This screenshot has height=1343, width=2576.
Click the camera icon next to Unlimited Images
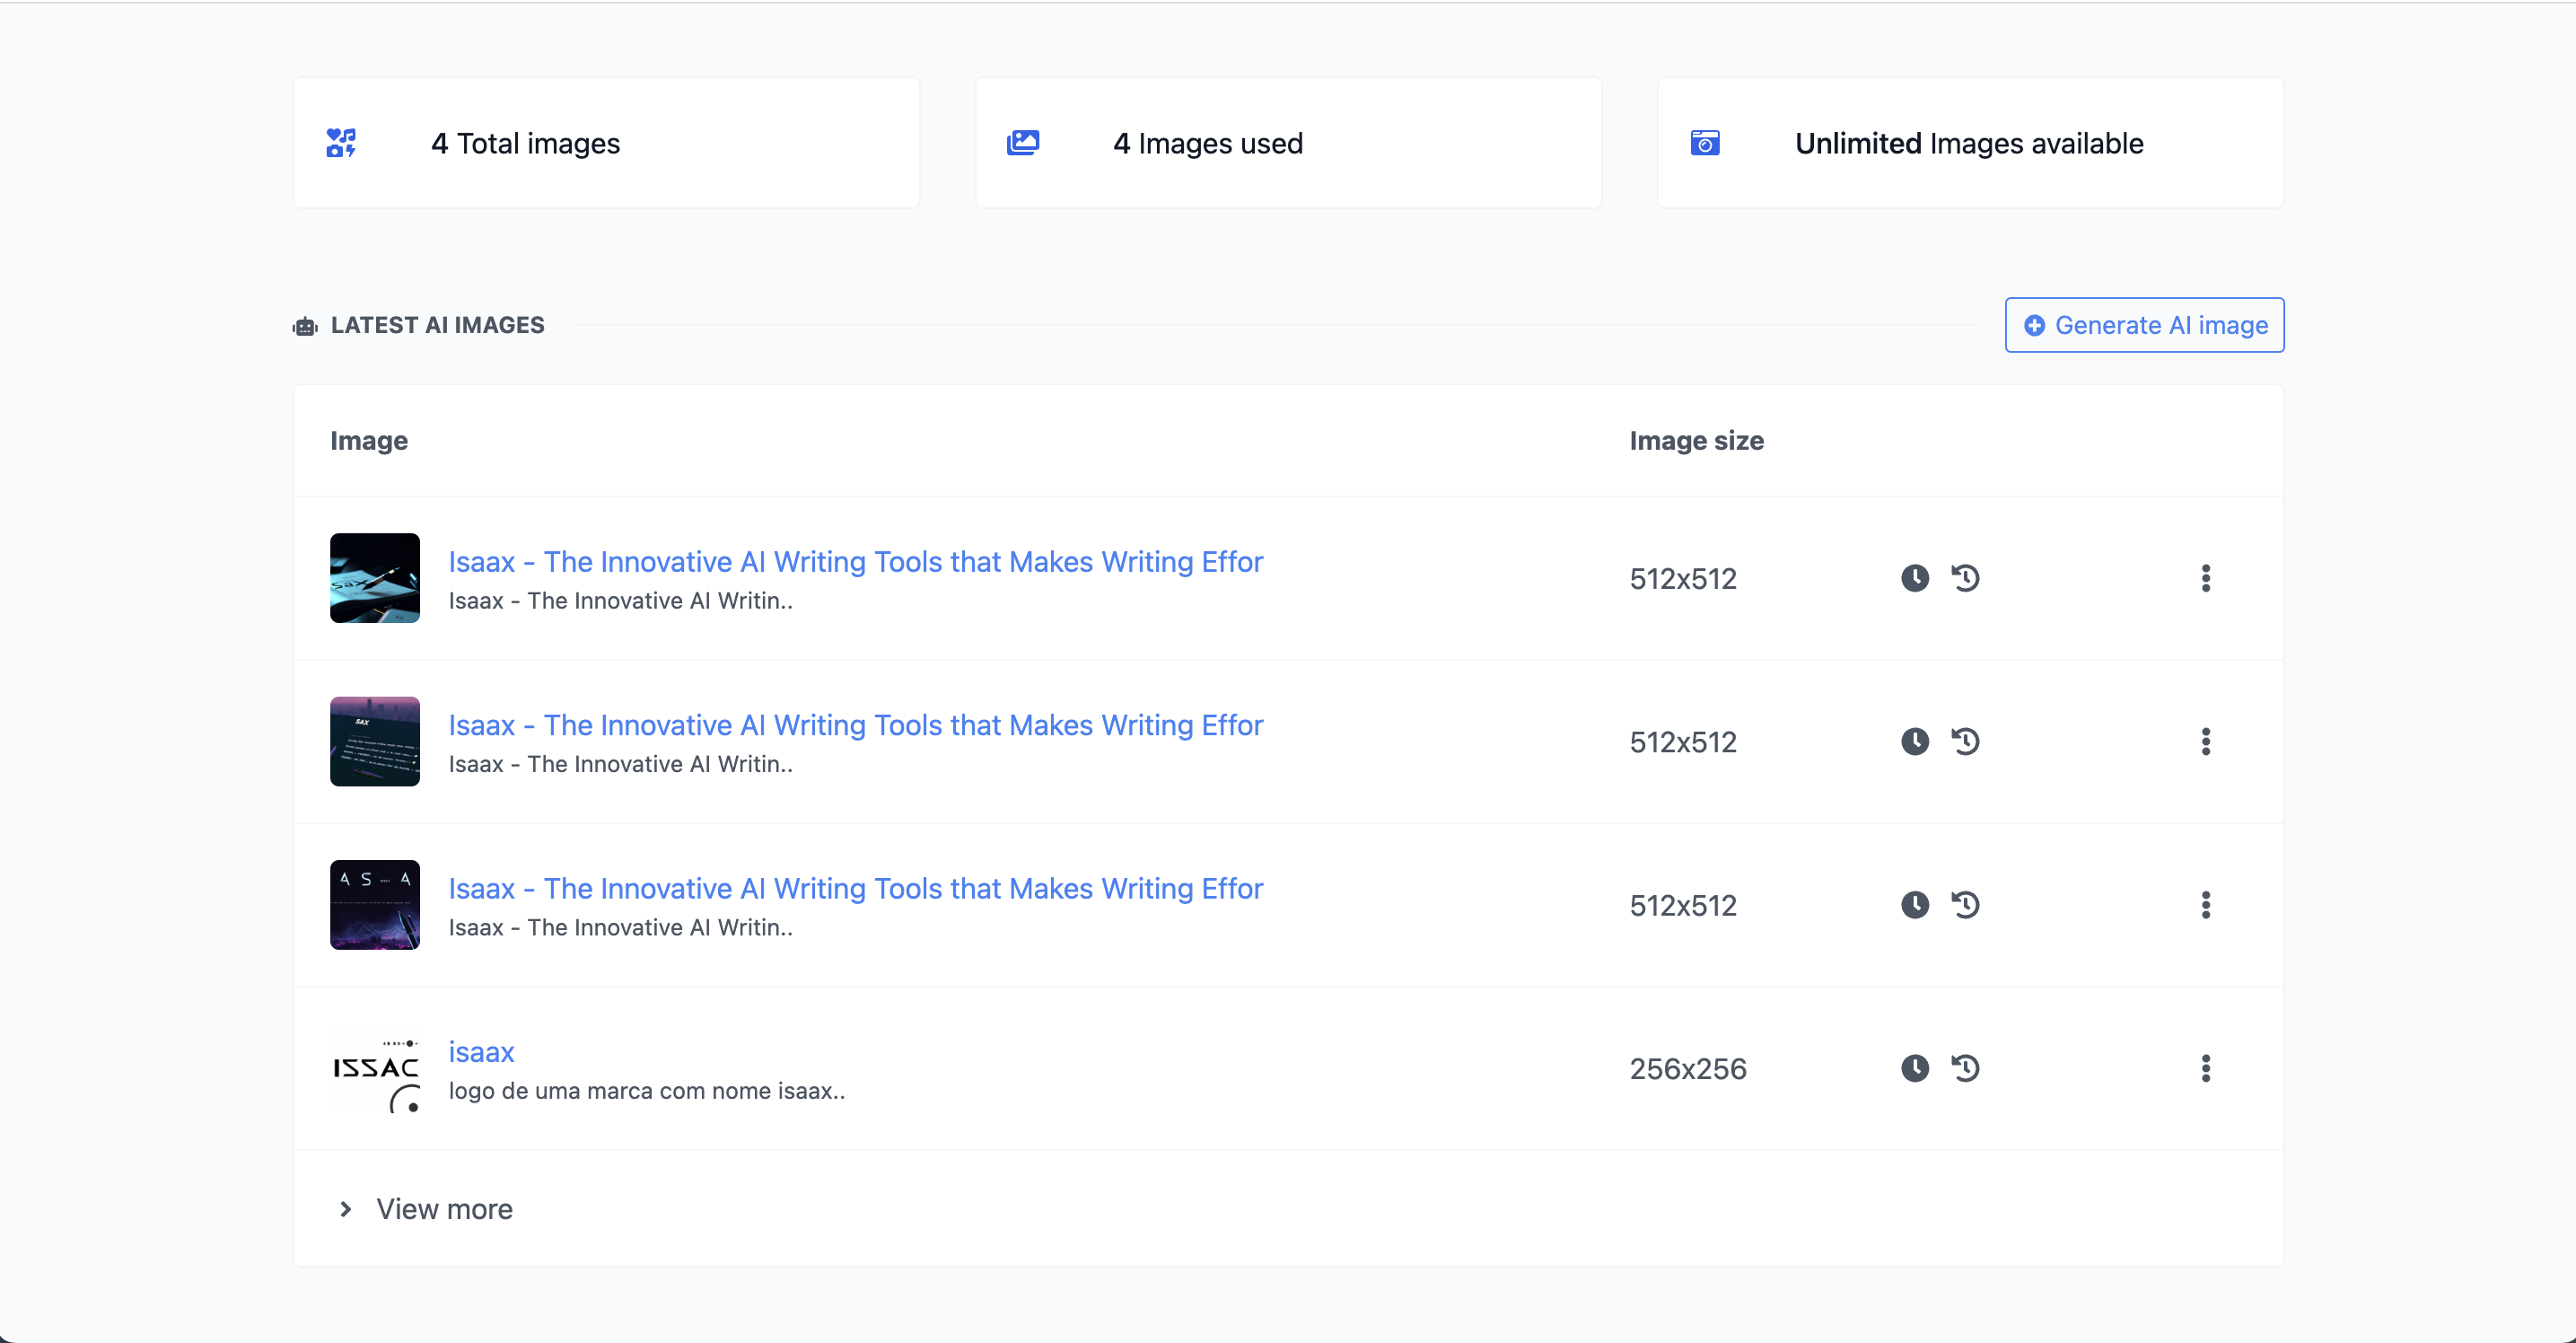pos(1705,143)
